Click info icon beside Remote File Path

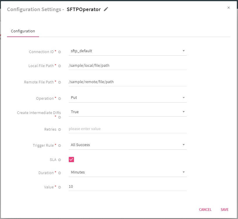pos(59,82)
